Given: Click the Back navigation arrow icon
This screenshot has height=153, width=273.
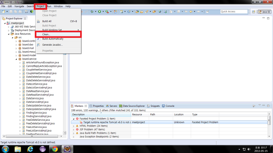Looking at the screenshot, I should click(191, 12).
